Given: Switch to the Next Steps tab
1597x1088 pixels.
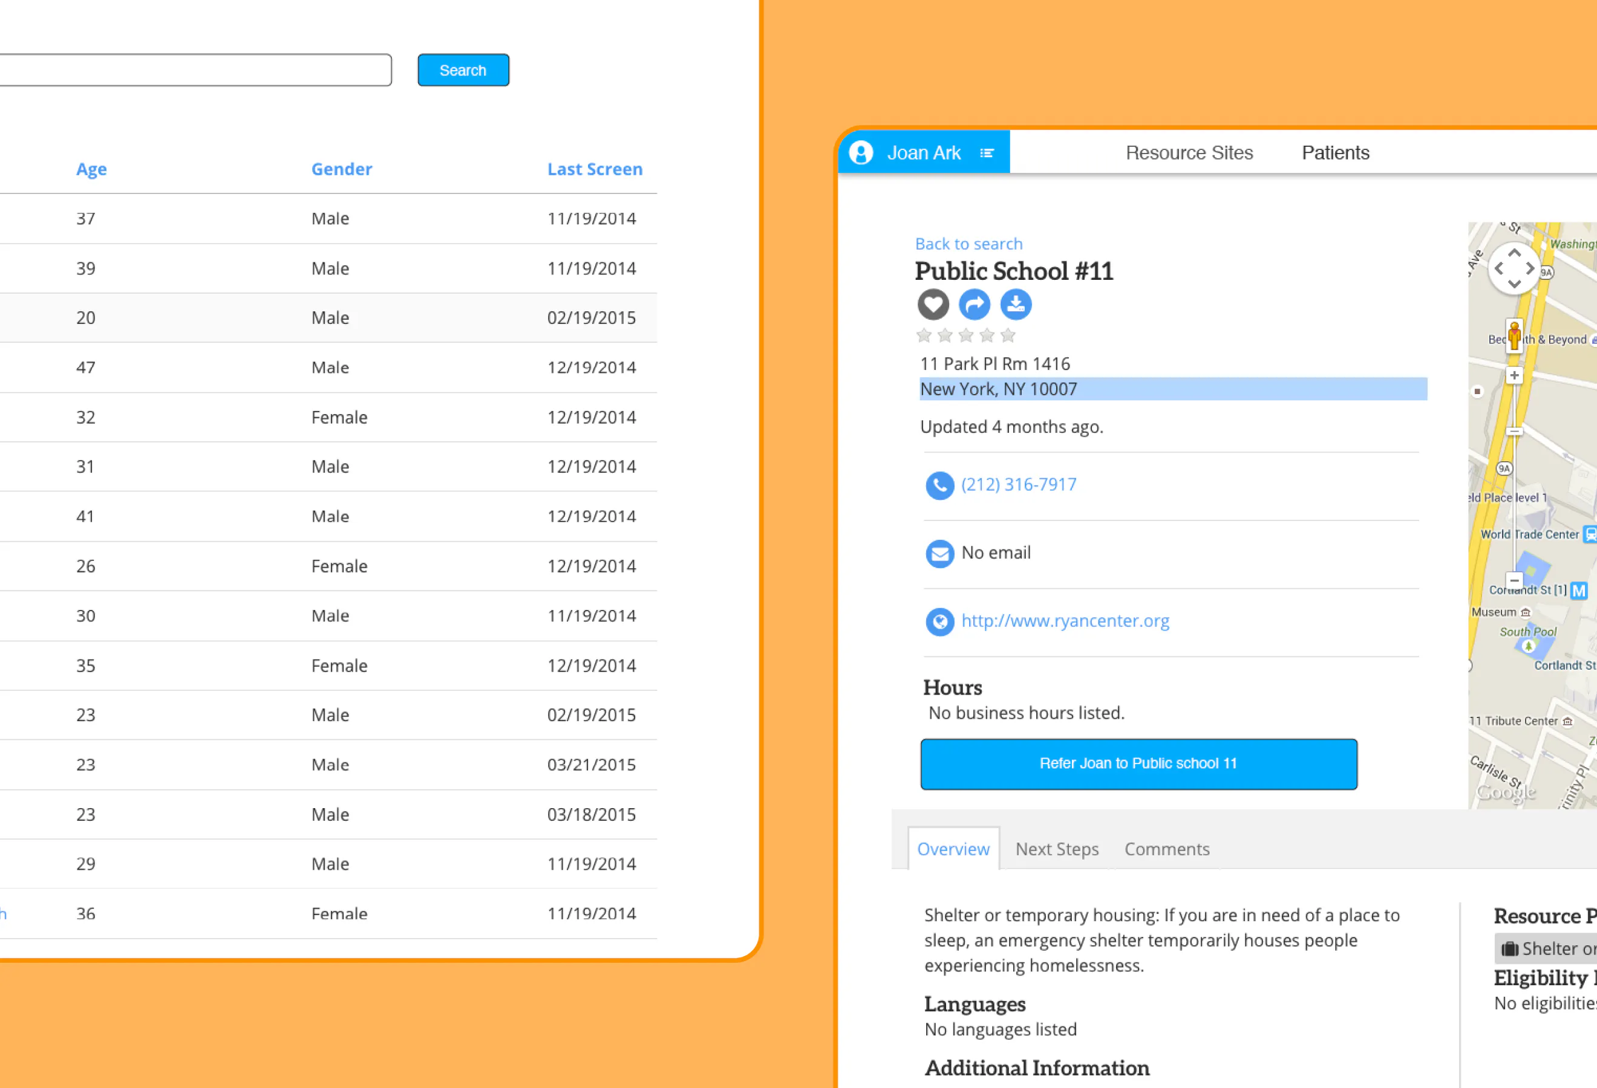Looking at the screenshot, I should click(x=1057, y=849).
